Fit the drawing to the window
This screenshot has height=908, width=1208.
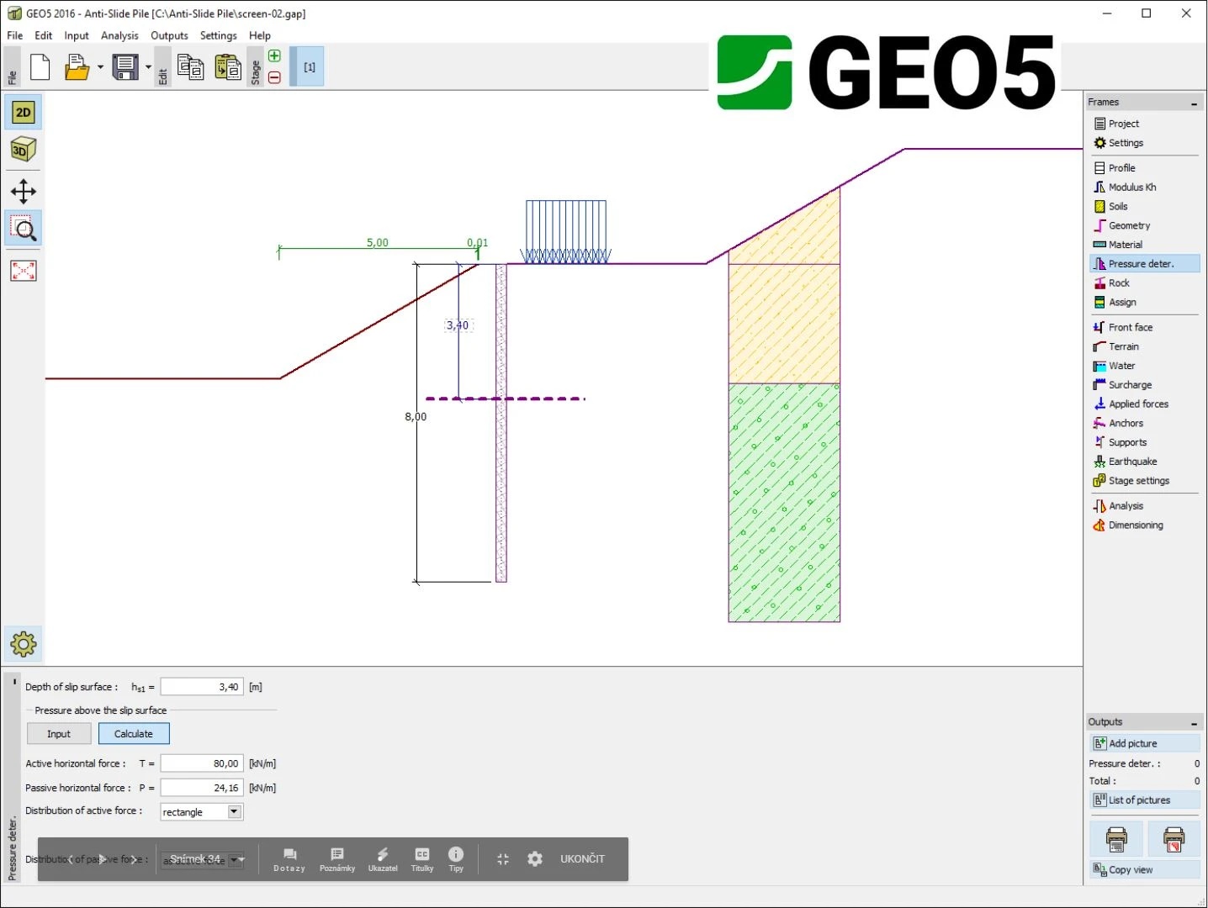click(x=24, y=271)
